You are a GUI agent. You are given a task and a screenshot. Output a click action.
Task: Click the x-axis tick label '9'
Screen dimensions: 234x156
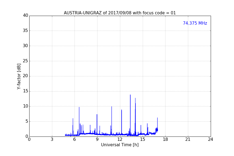click(97, 139)
